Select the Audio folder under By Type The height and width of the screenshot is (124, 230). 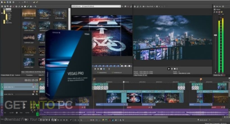coord(10,15)
